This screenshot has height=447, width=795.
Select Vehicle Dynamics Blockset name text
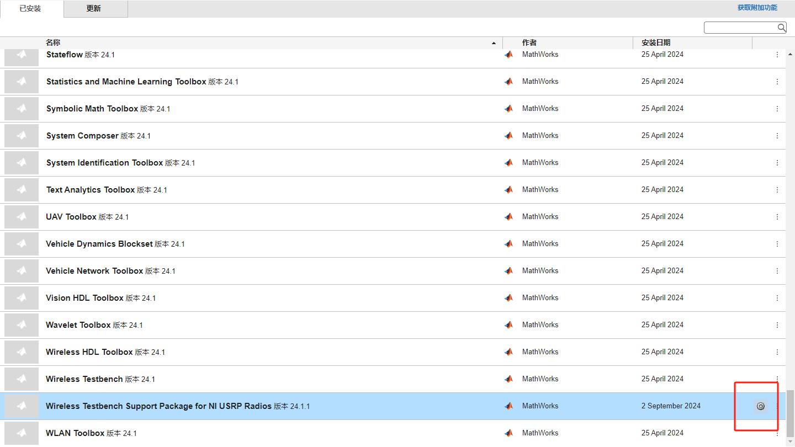click(x=99, y=244)
